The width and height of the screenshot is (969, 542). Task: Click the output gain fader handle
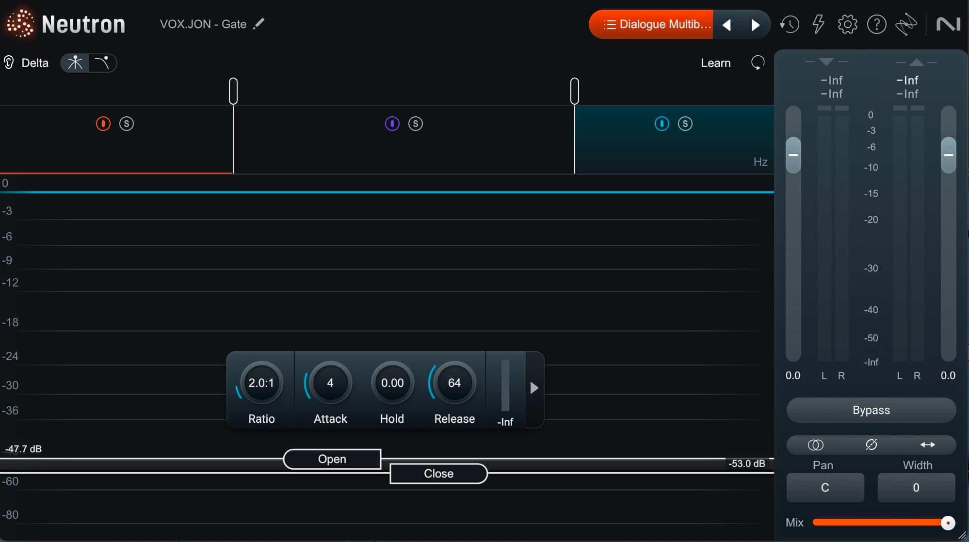(949, 155)
